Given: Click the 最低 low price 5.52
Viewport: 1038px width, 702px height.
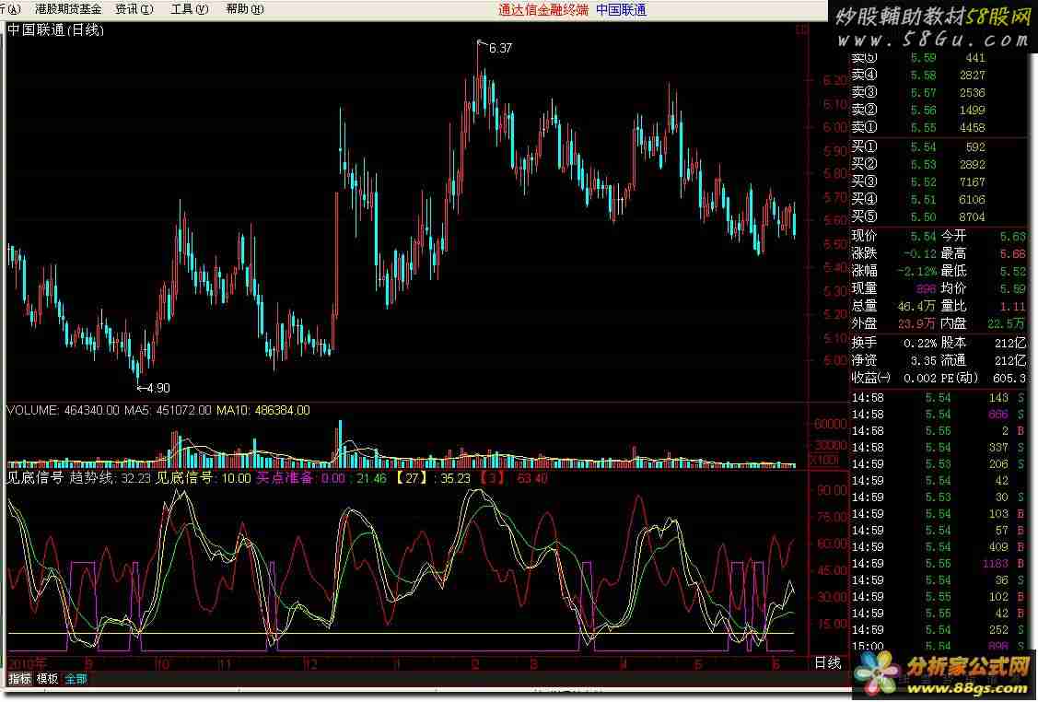Looking at the screenshot, I should [x=1012, y=272].
